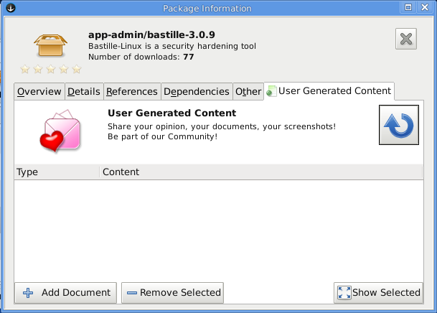437x313 pixels.
Task: Click the Remove Selected button
Action: coord(172,293)
